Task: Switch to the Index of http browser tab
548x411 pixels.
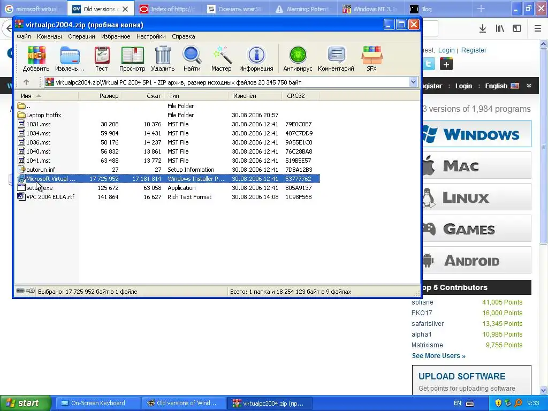Action: (169, 9)
